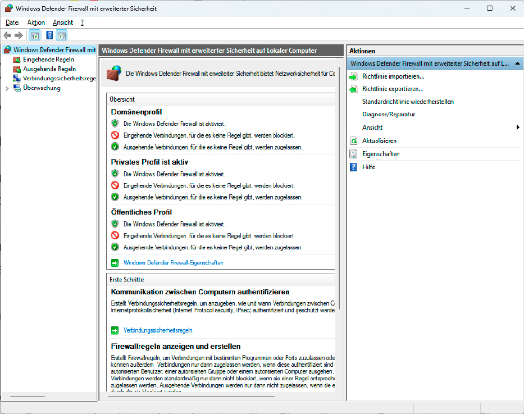Toggle the console tree pane toolbar icon
The height and width of the screenshot is (414, 524).
click(34, 35)
